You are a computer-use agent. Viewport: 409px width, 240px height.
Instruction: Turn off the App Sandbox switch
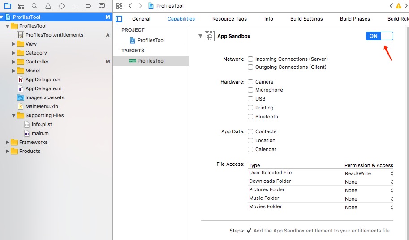click(x=379, y=36)
